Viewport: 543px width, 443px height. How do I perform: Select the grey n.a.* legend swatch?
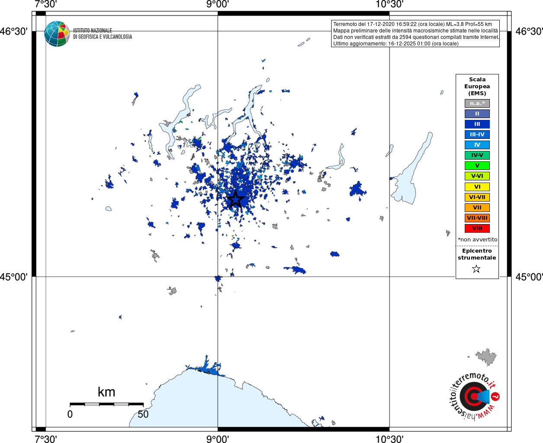(477, 103)
